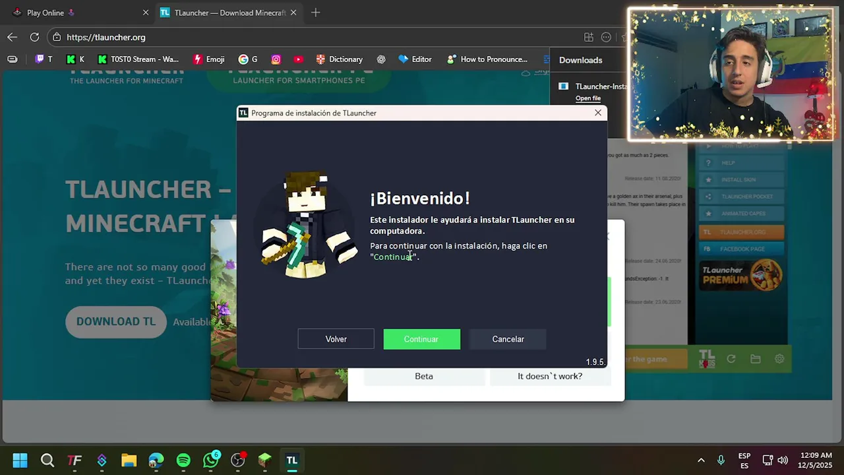Click the DOWNLOAD TL button on webpage
This screenshot has height=475, width=844.
[x=115, y=322]
